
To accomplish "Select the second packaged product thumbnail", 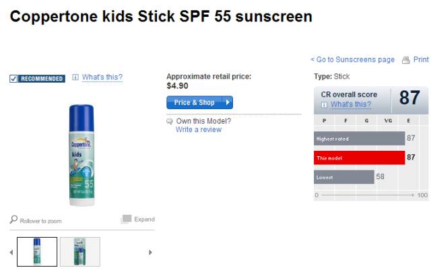I will (79, 252).
